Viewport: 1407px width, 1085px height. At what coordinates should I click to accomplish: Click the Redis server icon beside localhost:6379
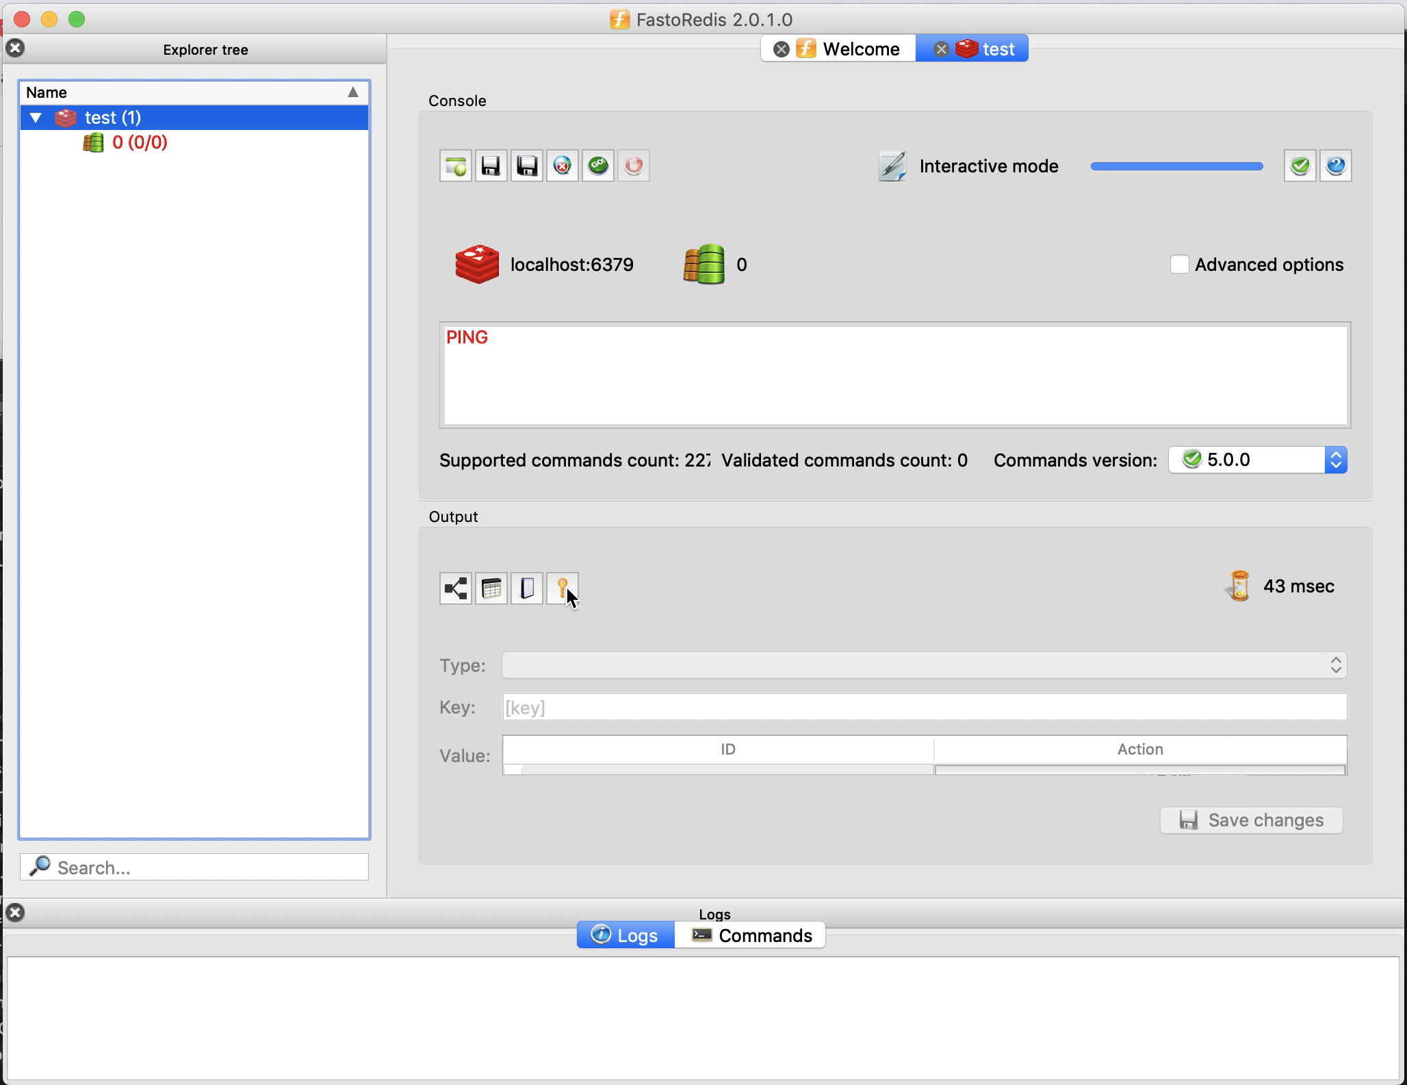tap(477, 264)
